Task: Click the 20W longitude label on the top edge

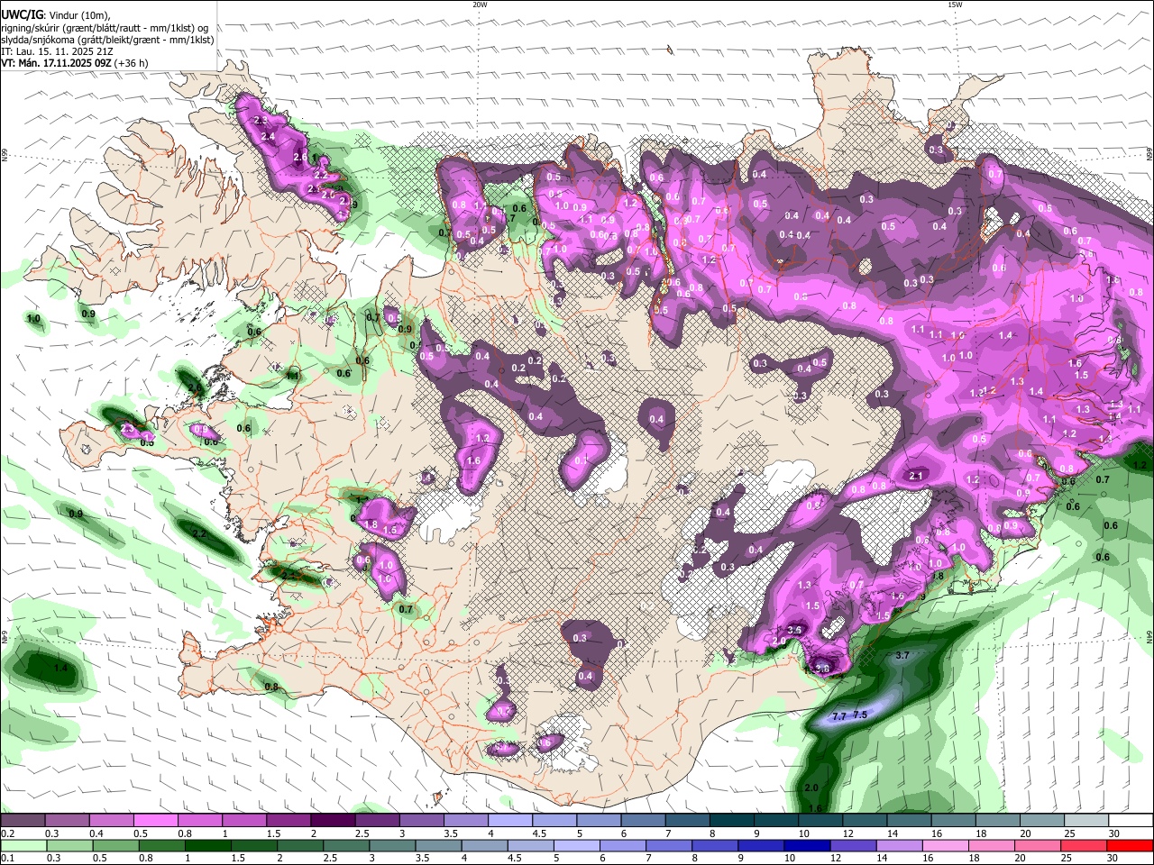Action: 480,5
